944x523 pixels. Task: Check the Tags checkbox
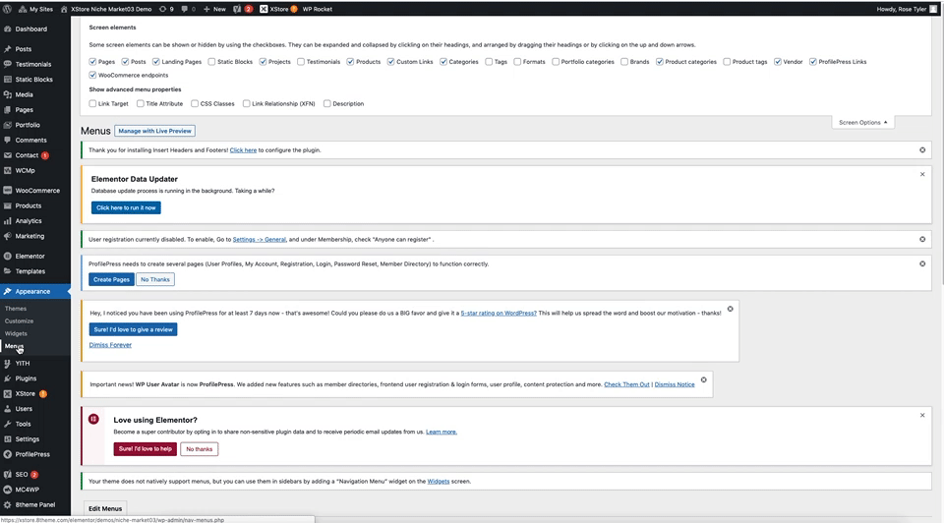(x=489, y=61)
